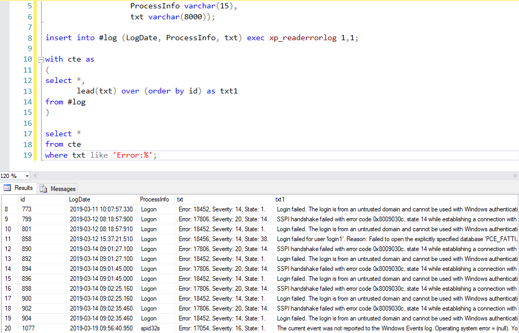Open the 120 % zoom dropdown

27,176
